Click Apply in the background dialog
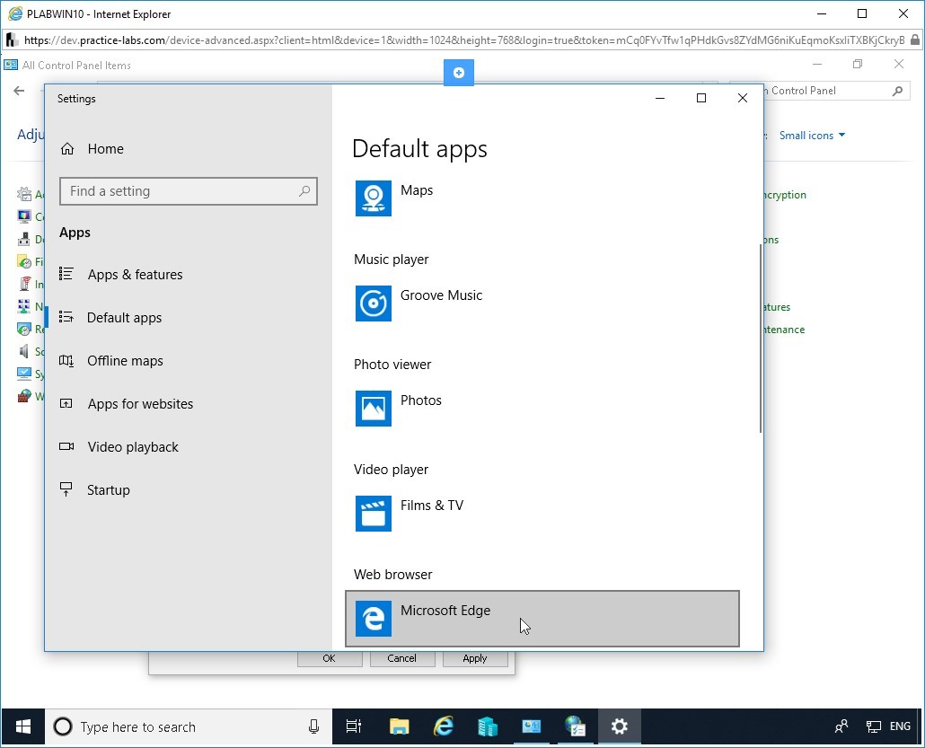This screenshot has height=748, width=925. click(x=475, y=658)
